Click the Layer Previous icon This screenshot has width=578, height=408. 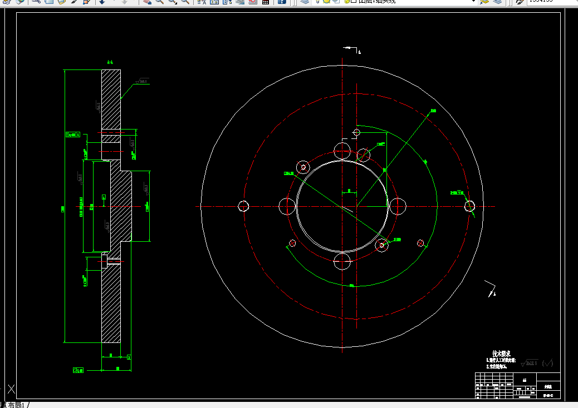(x=497, y=1)
